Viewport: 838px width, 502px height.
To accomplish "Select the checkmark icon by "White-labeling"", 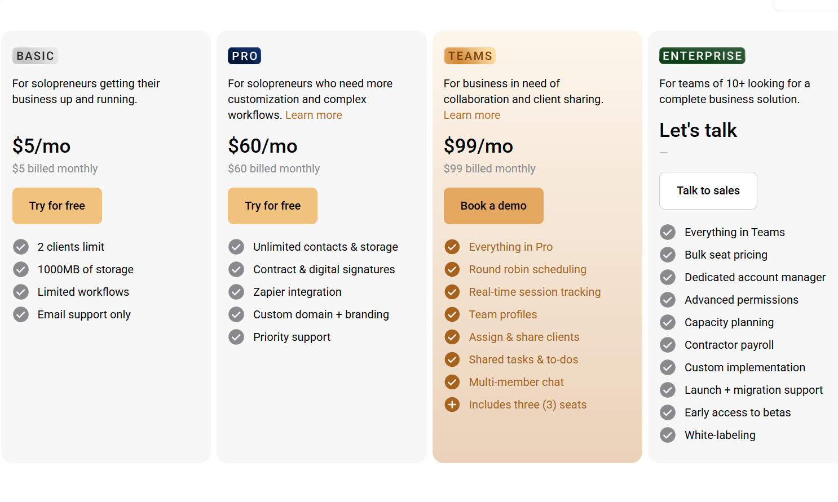I will coord(668,435).
